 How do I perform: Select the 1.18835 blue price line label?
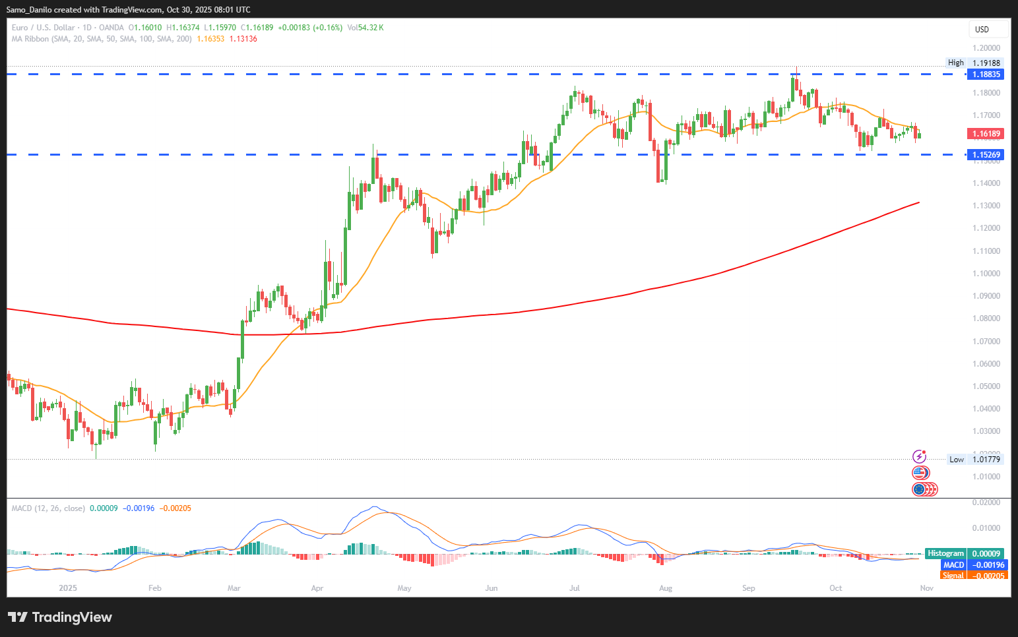point(986,75)
